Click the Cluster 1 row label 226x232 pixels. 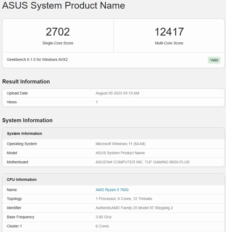[x=14, y=226]
